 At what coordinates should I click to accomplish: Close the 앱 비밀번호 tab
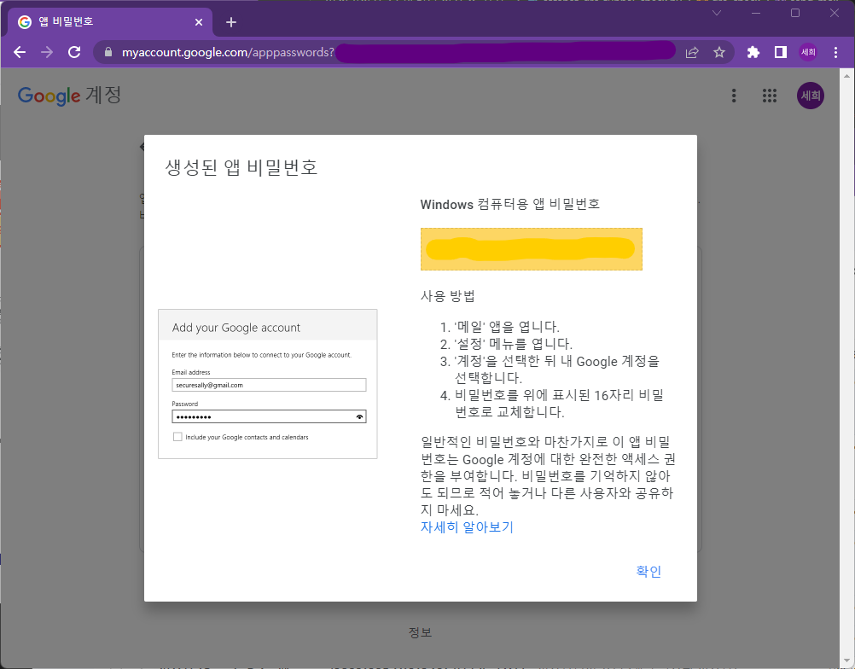coord(199,22)
